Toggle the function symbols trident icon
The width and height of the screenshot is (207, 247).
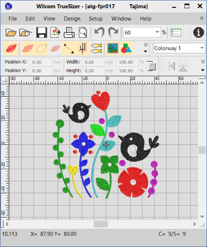[82, 48]
